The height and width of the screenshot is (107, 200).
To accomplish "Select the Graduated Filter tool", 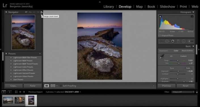I will coord(178,41).
